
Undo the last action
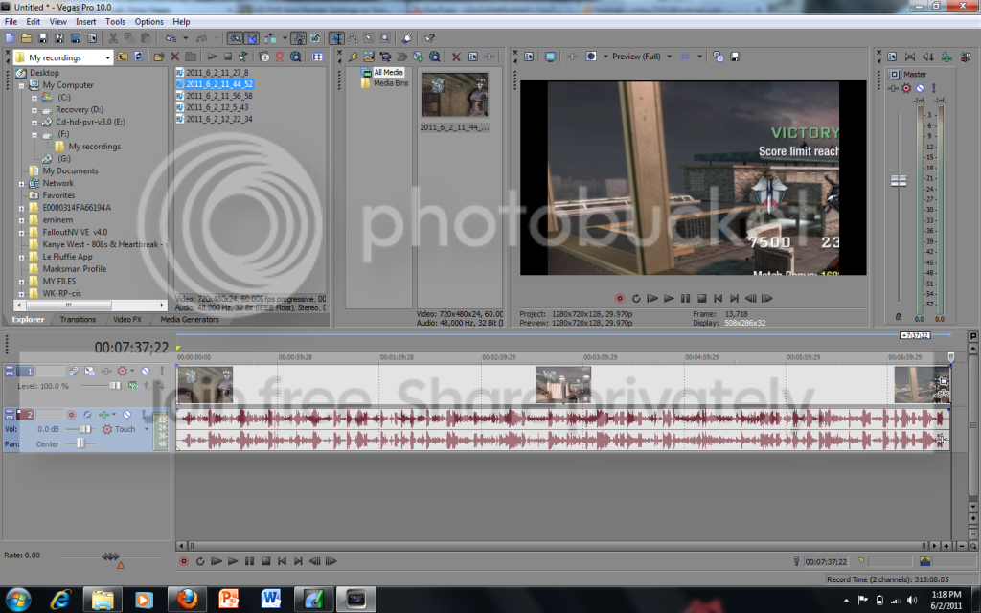tap(171, 38)
